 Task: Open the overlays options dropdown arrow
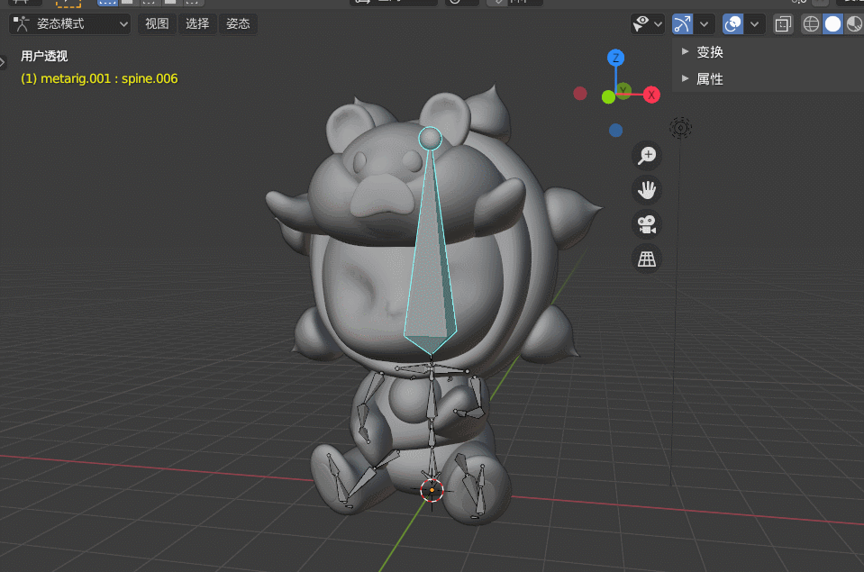(755, 23)
